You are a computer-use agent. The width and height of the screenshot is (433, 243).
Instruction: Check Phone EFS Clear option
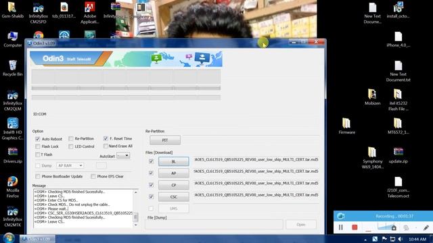(93, 176)
